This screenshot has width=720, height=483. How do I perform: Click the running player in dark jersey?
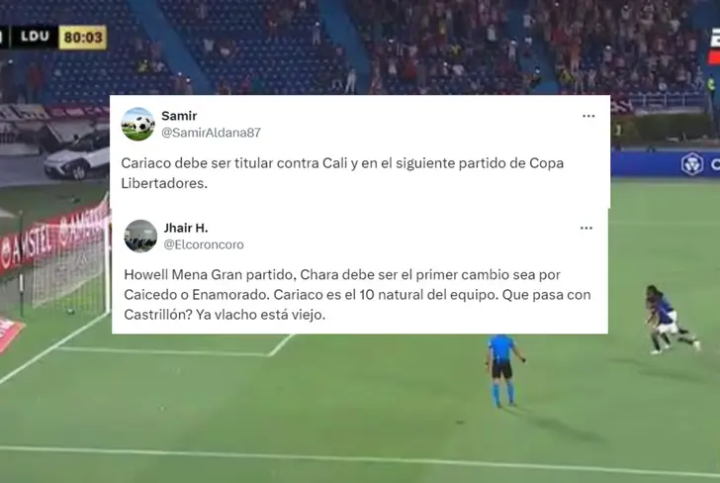point(671,320)
